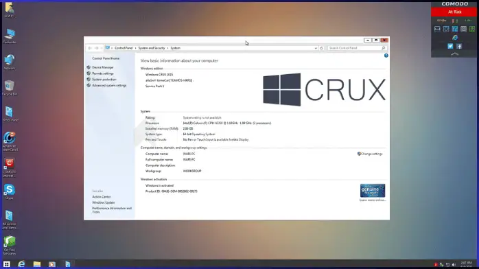Viewport: 479px width, 269px height.
Task: Click the forward arrow in System window
Action: pyautogui.click(x=97, y=48)
